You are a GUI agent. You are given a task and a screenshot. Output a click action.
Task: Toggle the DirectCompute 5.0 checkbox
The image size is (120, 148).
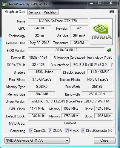83,130
